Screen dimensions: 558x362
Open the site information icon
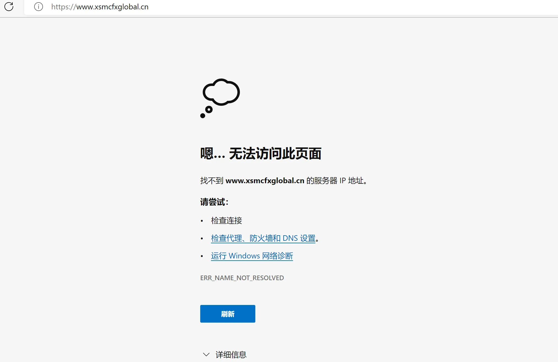click(38, 7)
